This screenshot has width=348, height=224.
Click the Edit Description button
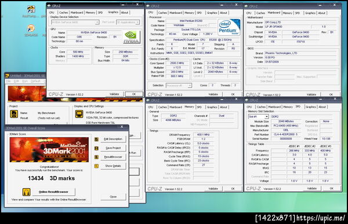tap(113, 139)
